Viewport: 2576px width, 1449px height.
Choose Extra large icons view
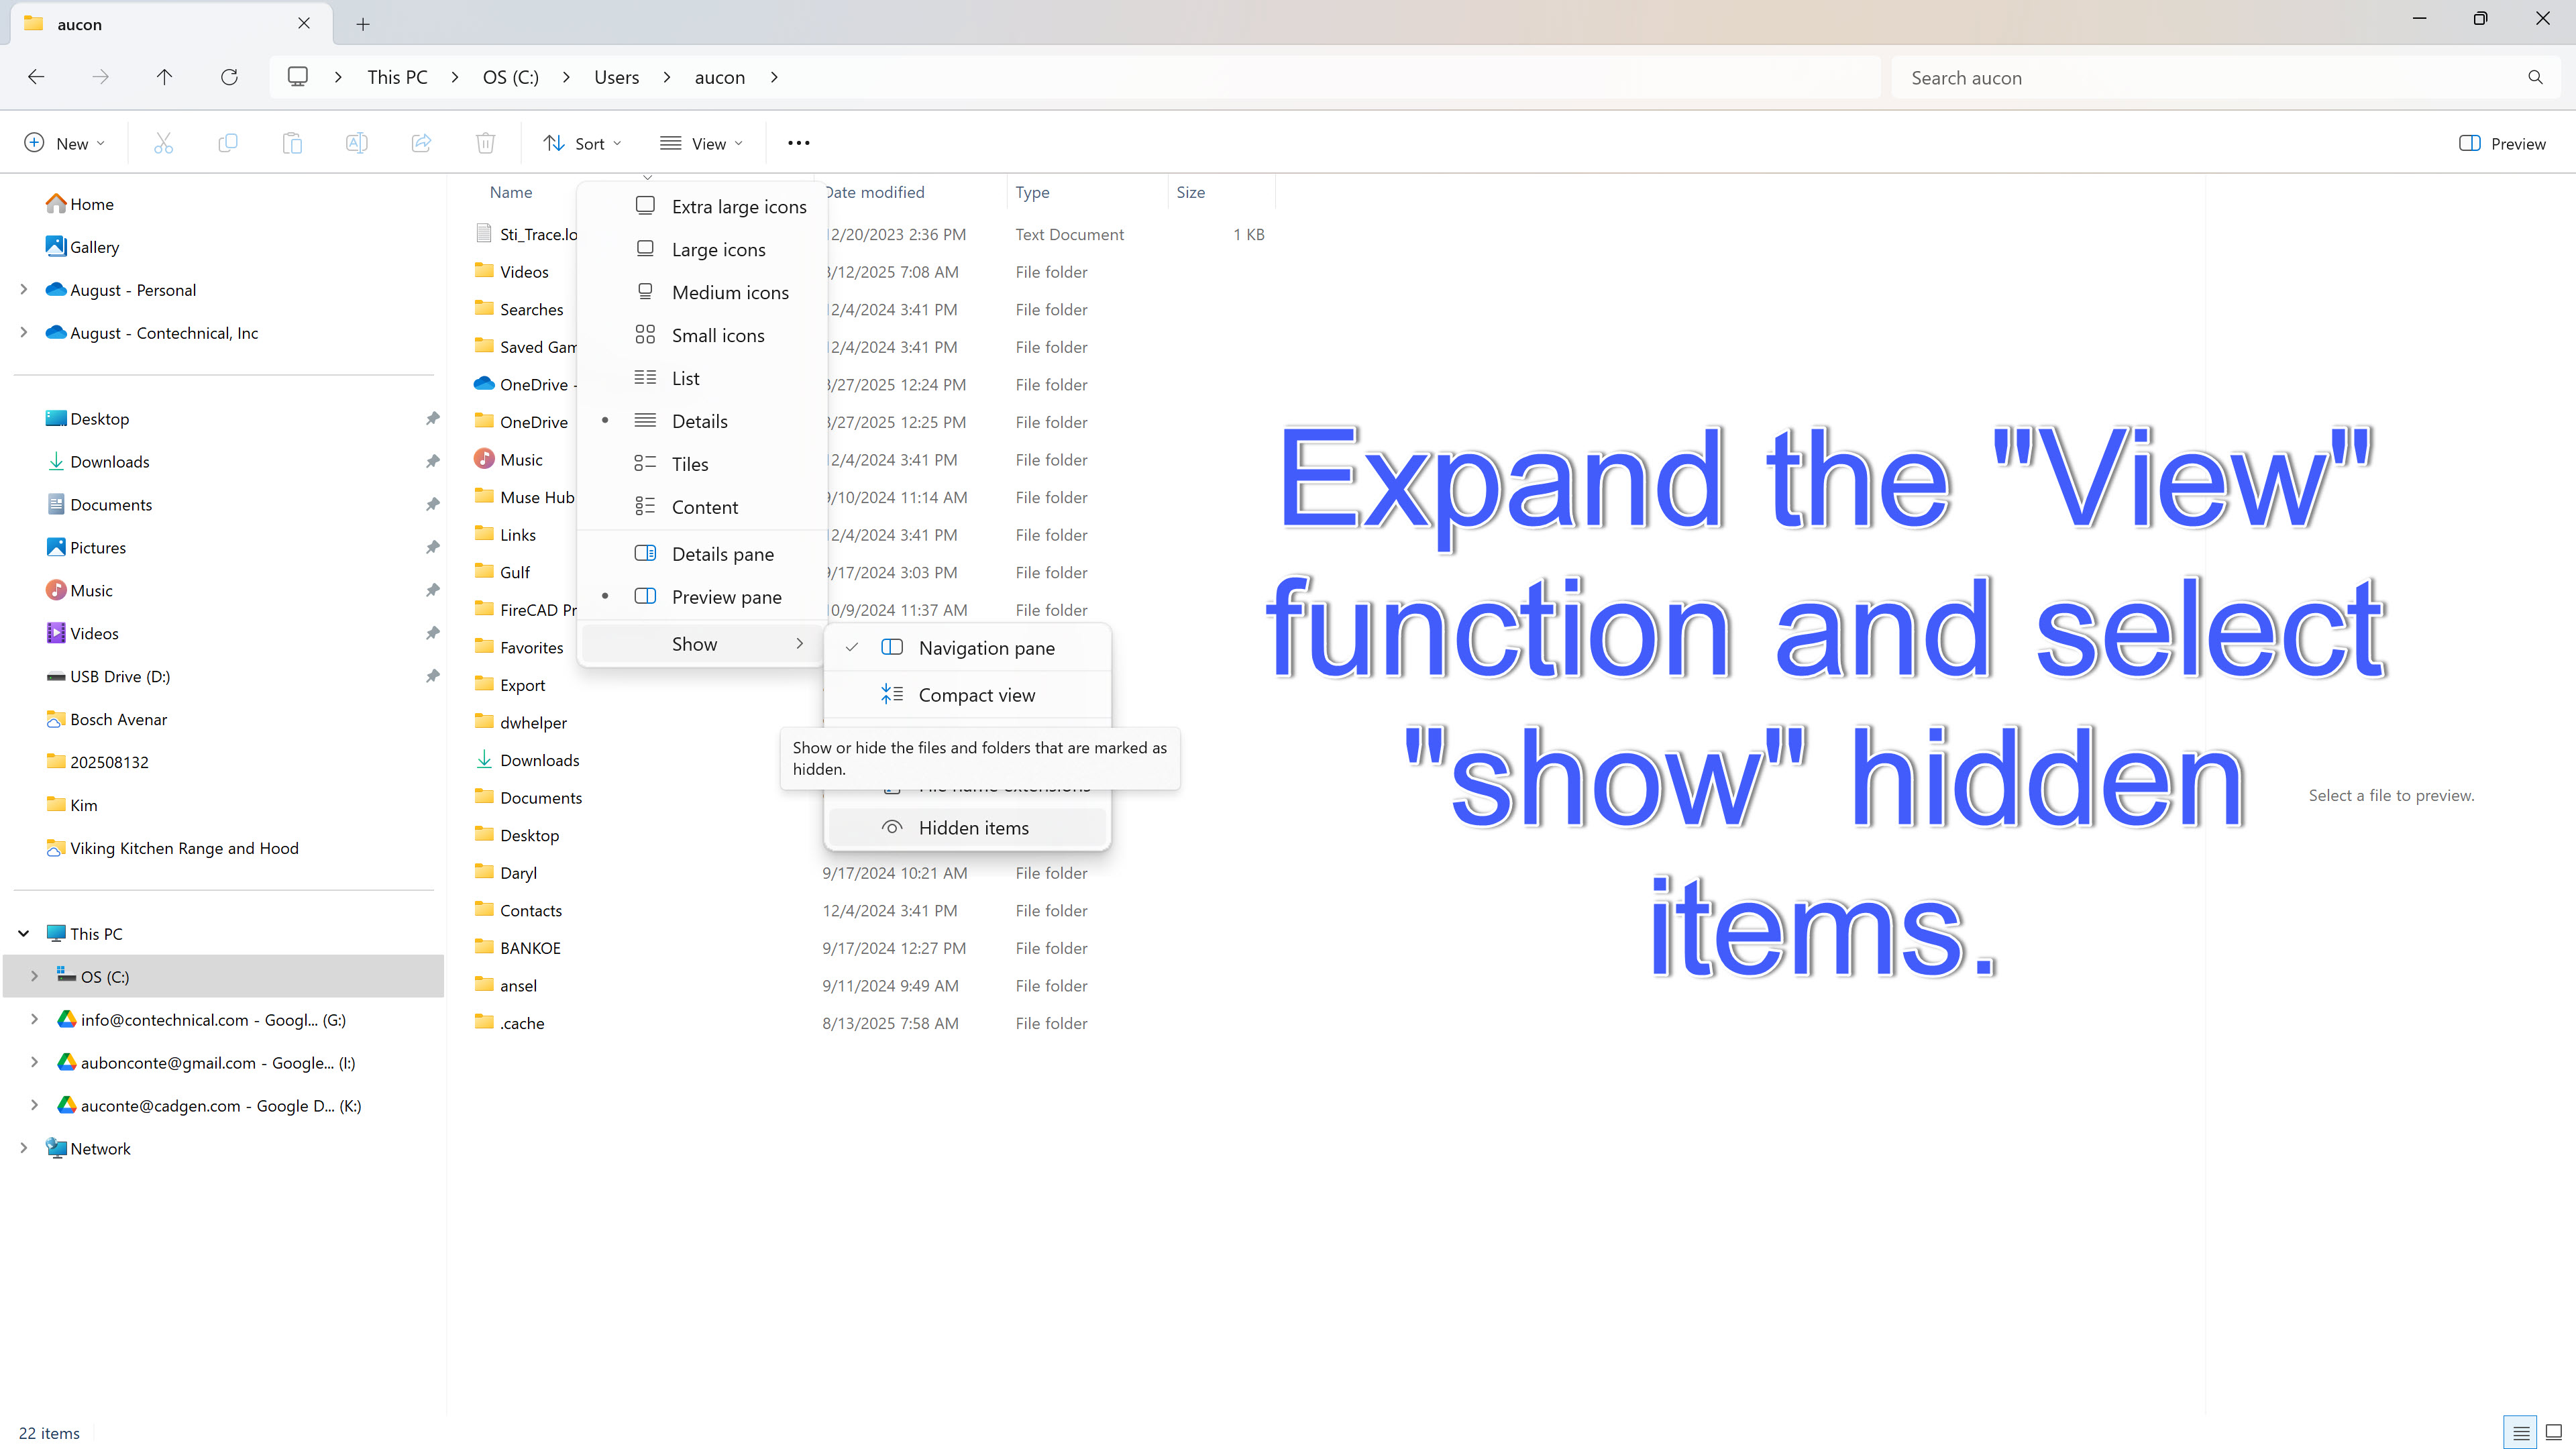[x=702, y=206]
